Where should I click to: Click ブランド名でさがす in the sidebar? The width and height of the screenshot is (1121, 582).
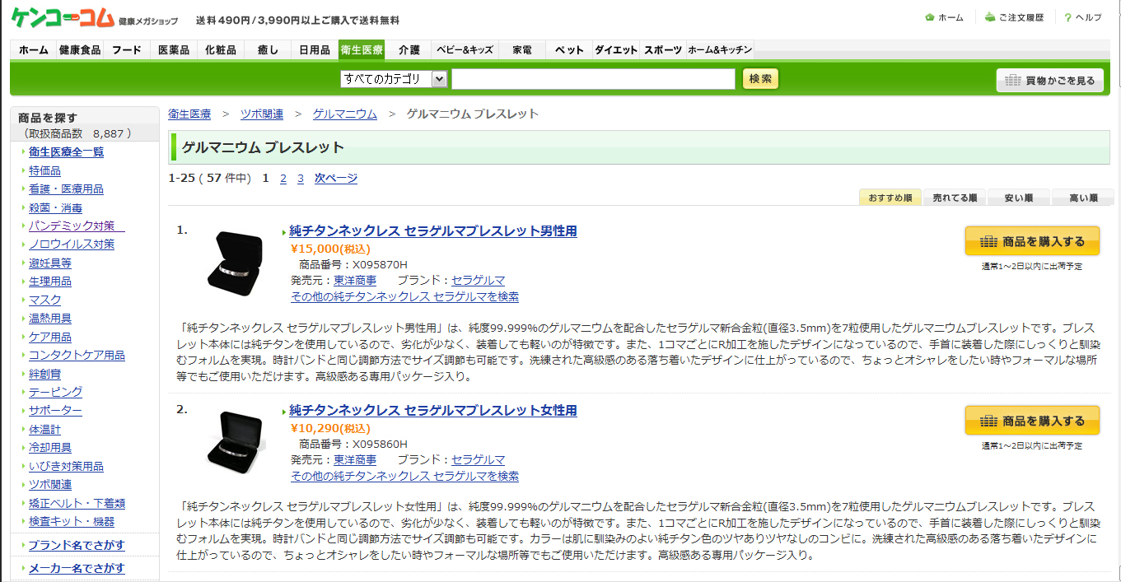point(77,546)
